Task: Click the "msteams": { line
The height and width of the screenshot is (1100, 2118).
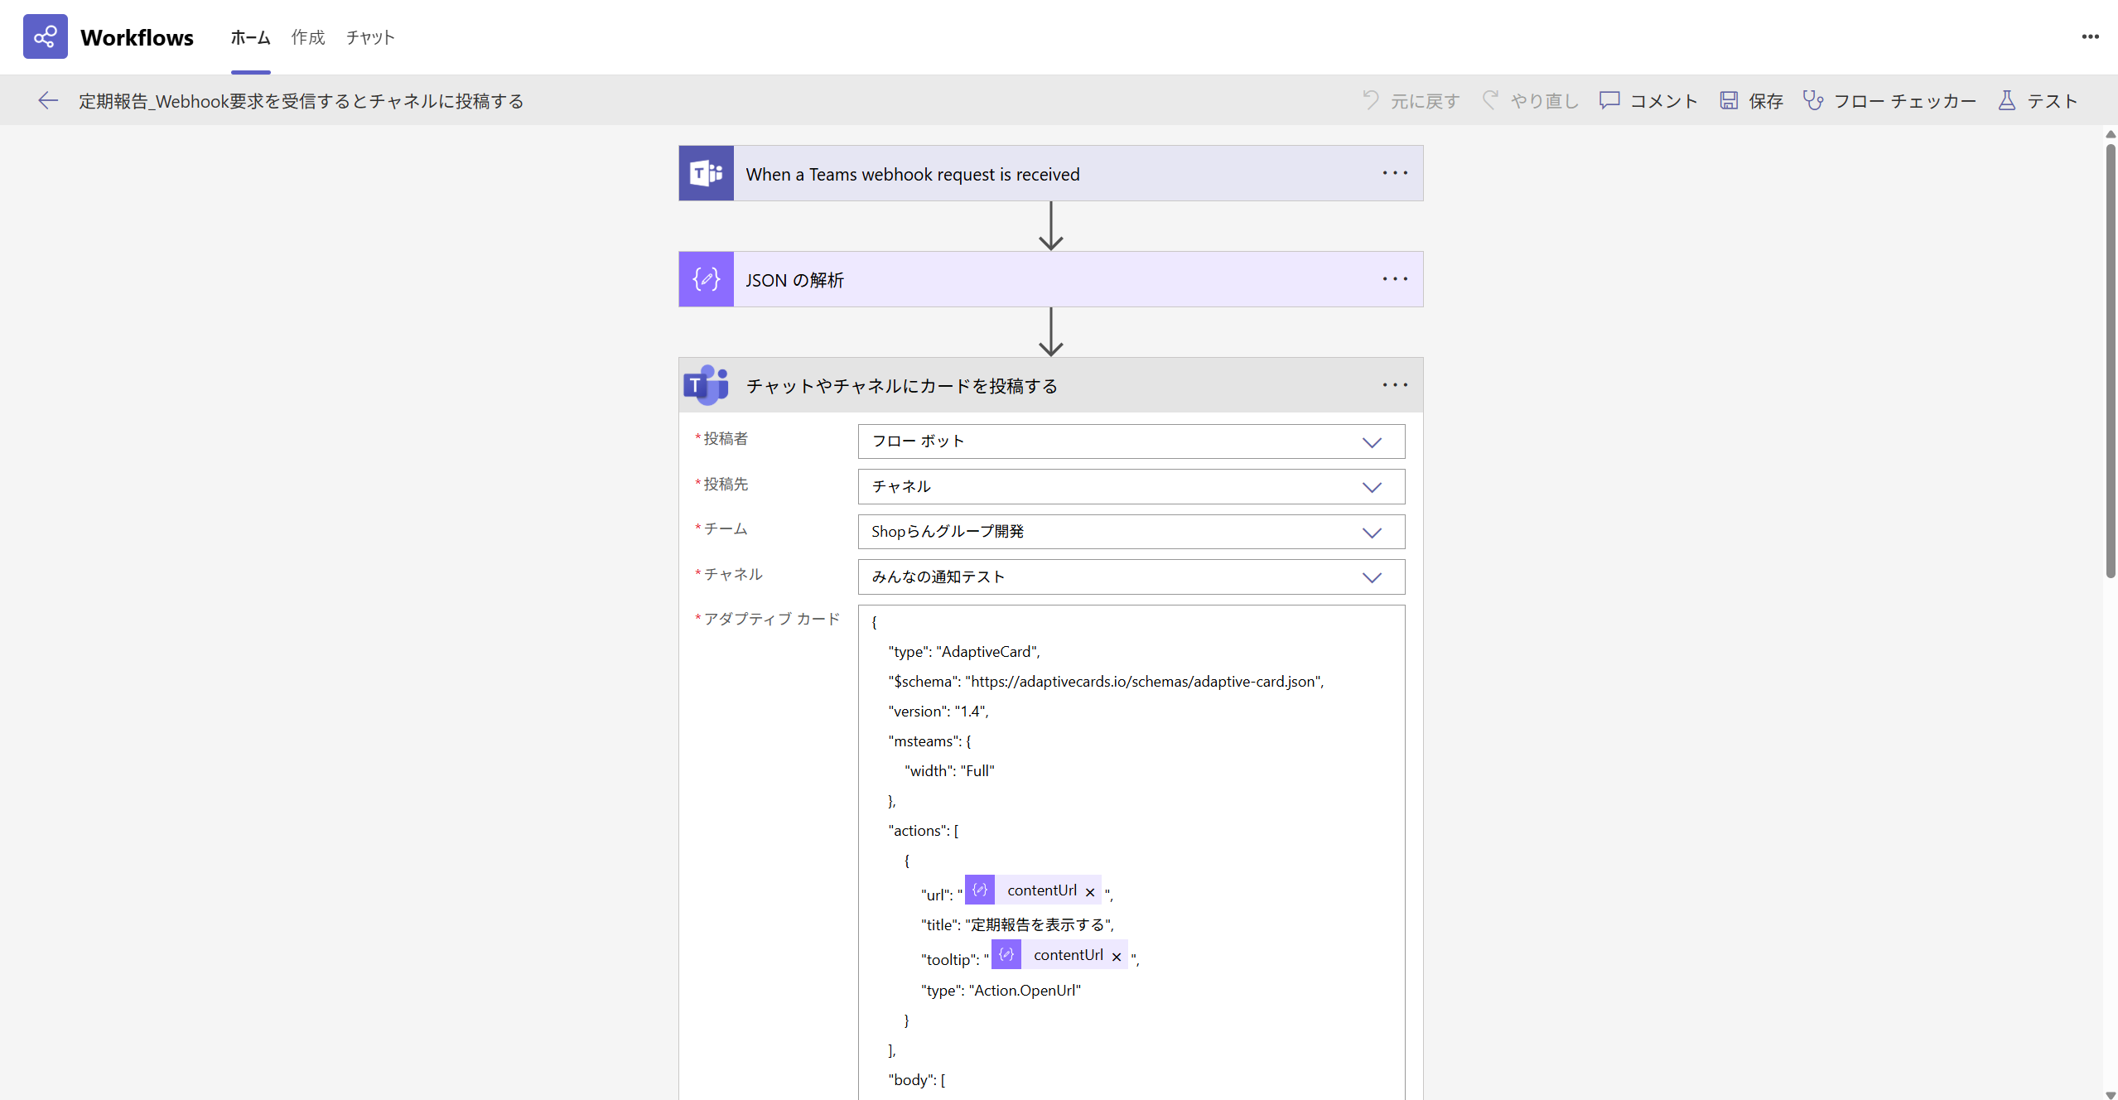Action: (x=929, y=741)
